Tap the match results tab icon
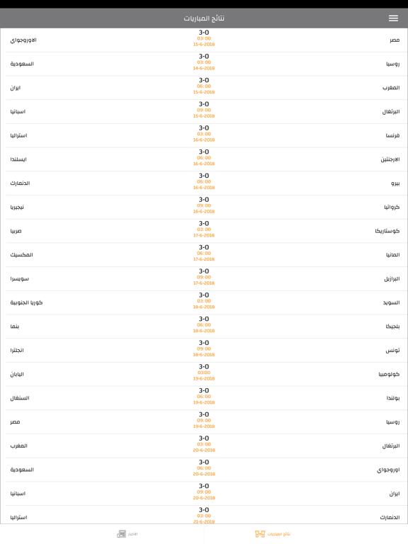This screenshot has width=408, height=544. pos(260,533)
